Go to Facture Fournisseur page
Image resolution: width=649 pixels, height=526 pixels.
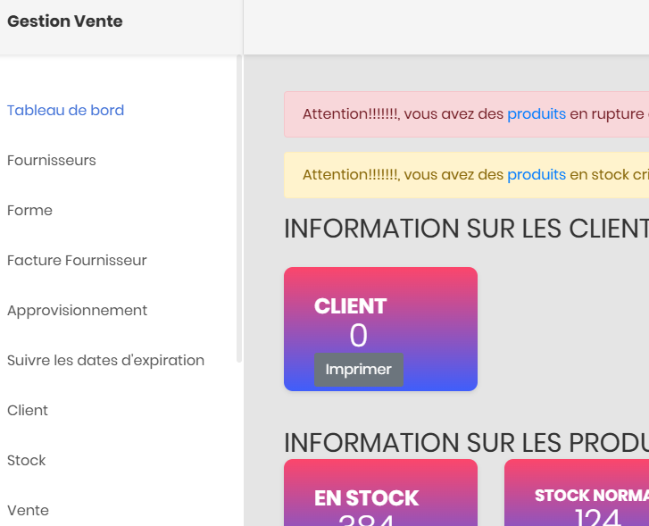point(77,260)
